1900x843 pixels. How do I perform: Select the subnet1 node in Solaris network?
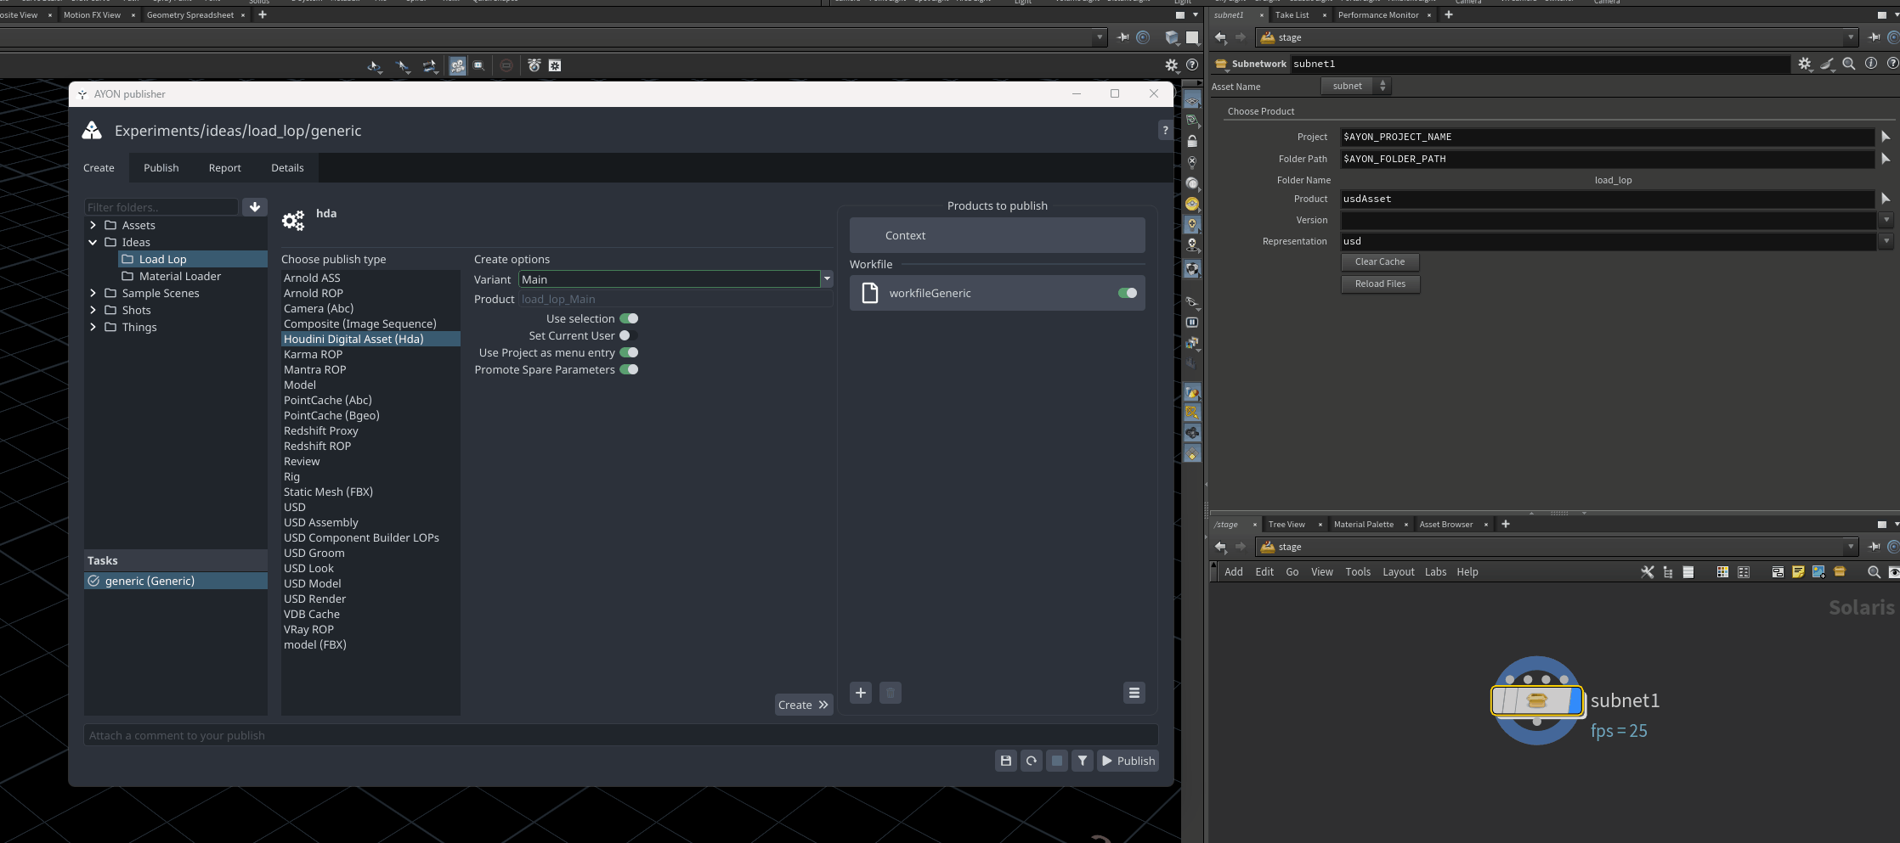pos(1537,700)
